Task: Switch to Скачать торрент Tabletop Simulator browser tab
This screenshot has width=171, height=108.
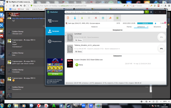Action: (48, 2)
